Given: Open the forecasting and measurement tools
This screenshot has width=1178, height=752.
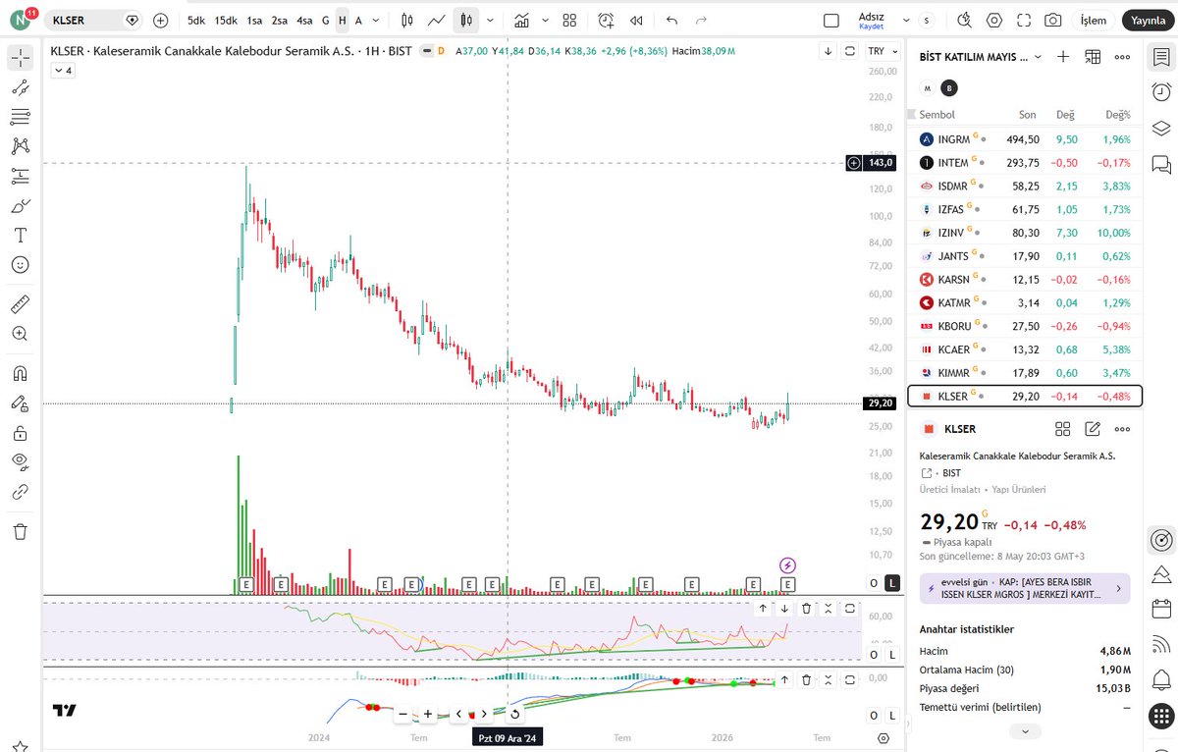Looking at the screenshot, I should 20,177.
